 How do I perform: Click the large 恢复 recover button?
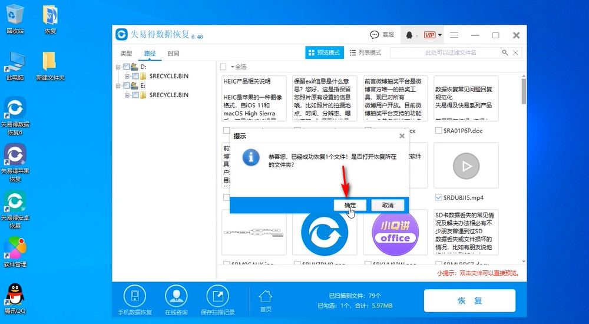tap(469, 300)
